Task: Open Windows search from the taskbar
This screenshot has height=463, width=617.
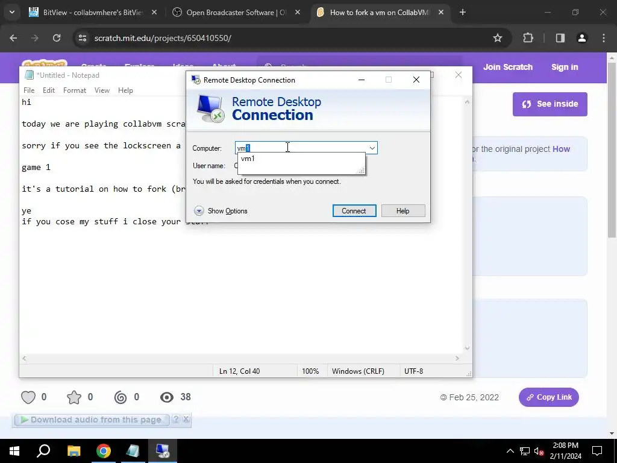Action: click(x=43, y=451)
